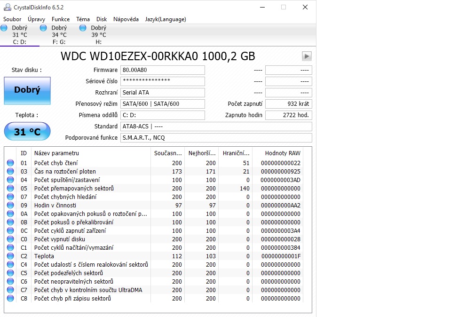474x317 pixels.
Task: Click status orb for Počet chyb při zápisu sektorů
Action: tap(10, 298)
